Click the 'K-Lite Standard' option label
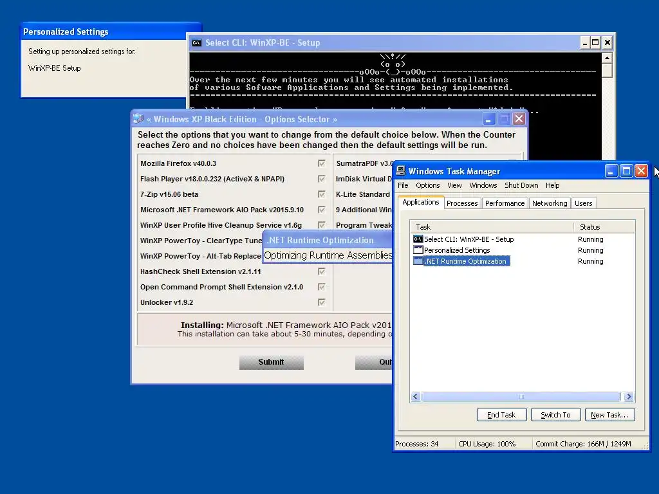Viewport: 659px width, 494px height. [x=363, y=194]
